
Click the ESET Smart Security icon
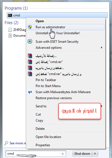click(30, 42)
